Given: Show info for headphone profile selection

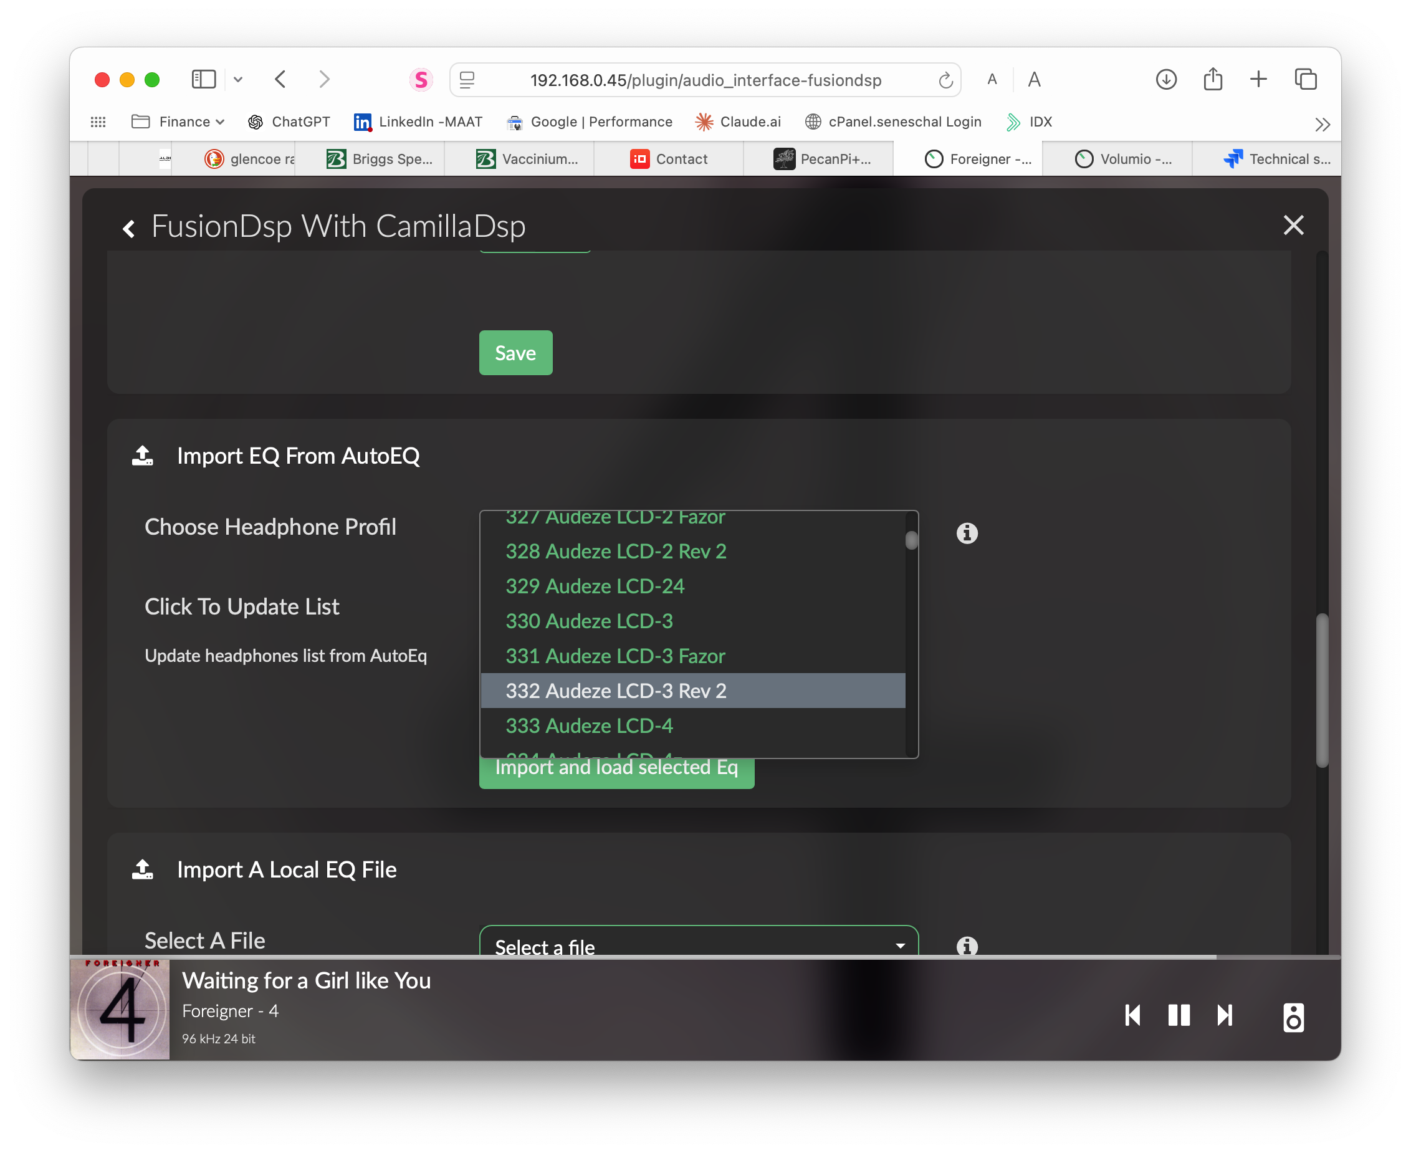Looking at the screenshot, I should [967, 533].
